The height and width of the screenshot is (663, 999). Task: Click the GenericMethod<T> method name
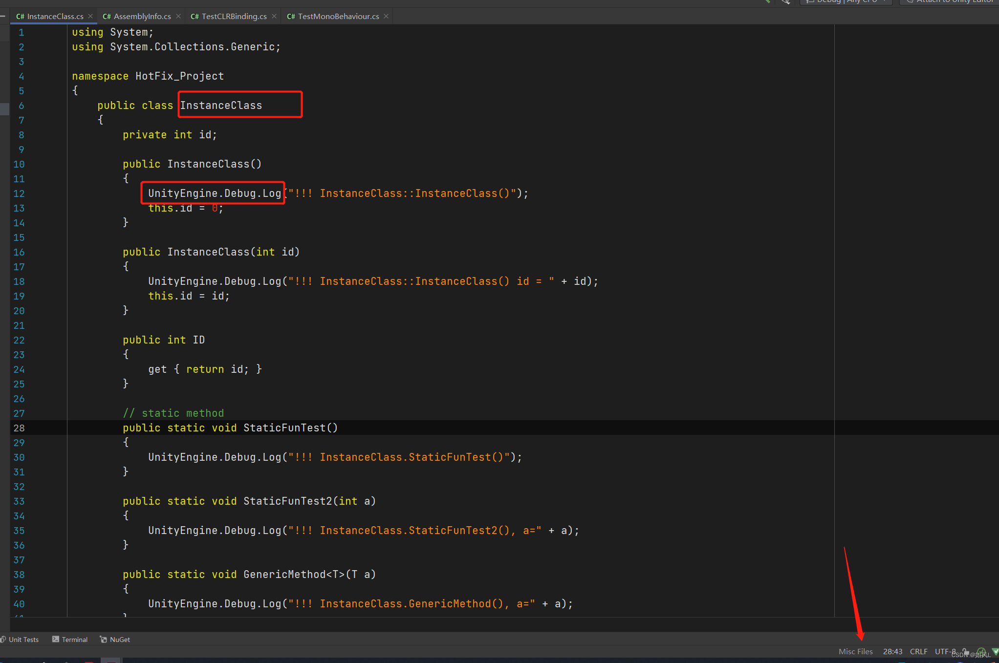(294, 574)
